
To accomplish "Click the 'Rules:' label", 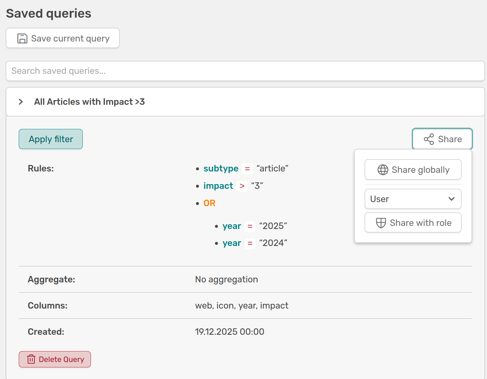I will (x=41, y=168).
